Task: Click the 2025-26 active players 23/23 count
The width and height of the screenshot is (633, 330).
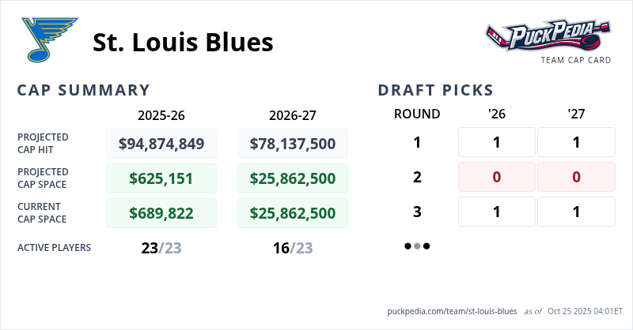Action: click(161, 248)
